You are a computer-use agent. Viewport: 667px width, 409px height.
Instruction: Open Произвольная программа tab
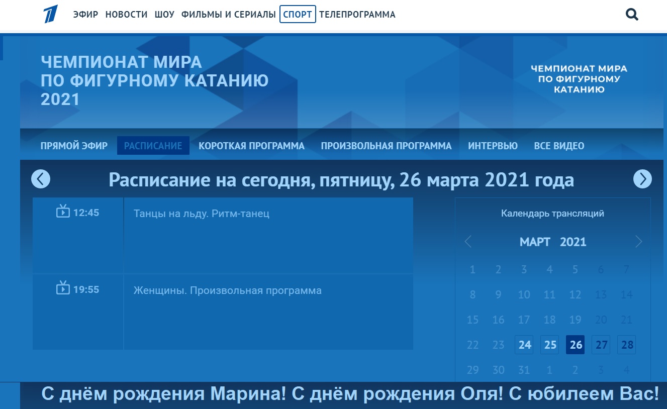click(x=386, y=146)
